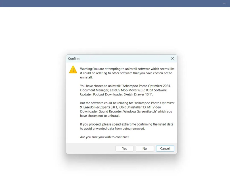This screenshot has height=181, width=230.
Task: Click the yellow warning triangle icon
Action: [73, 69]
